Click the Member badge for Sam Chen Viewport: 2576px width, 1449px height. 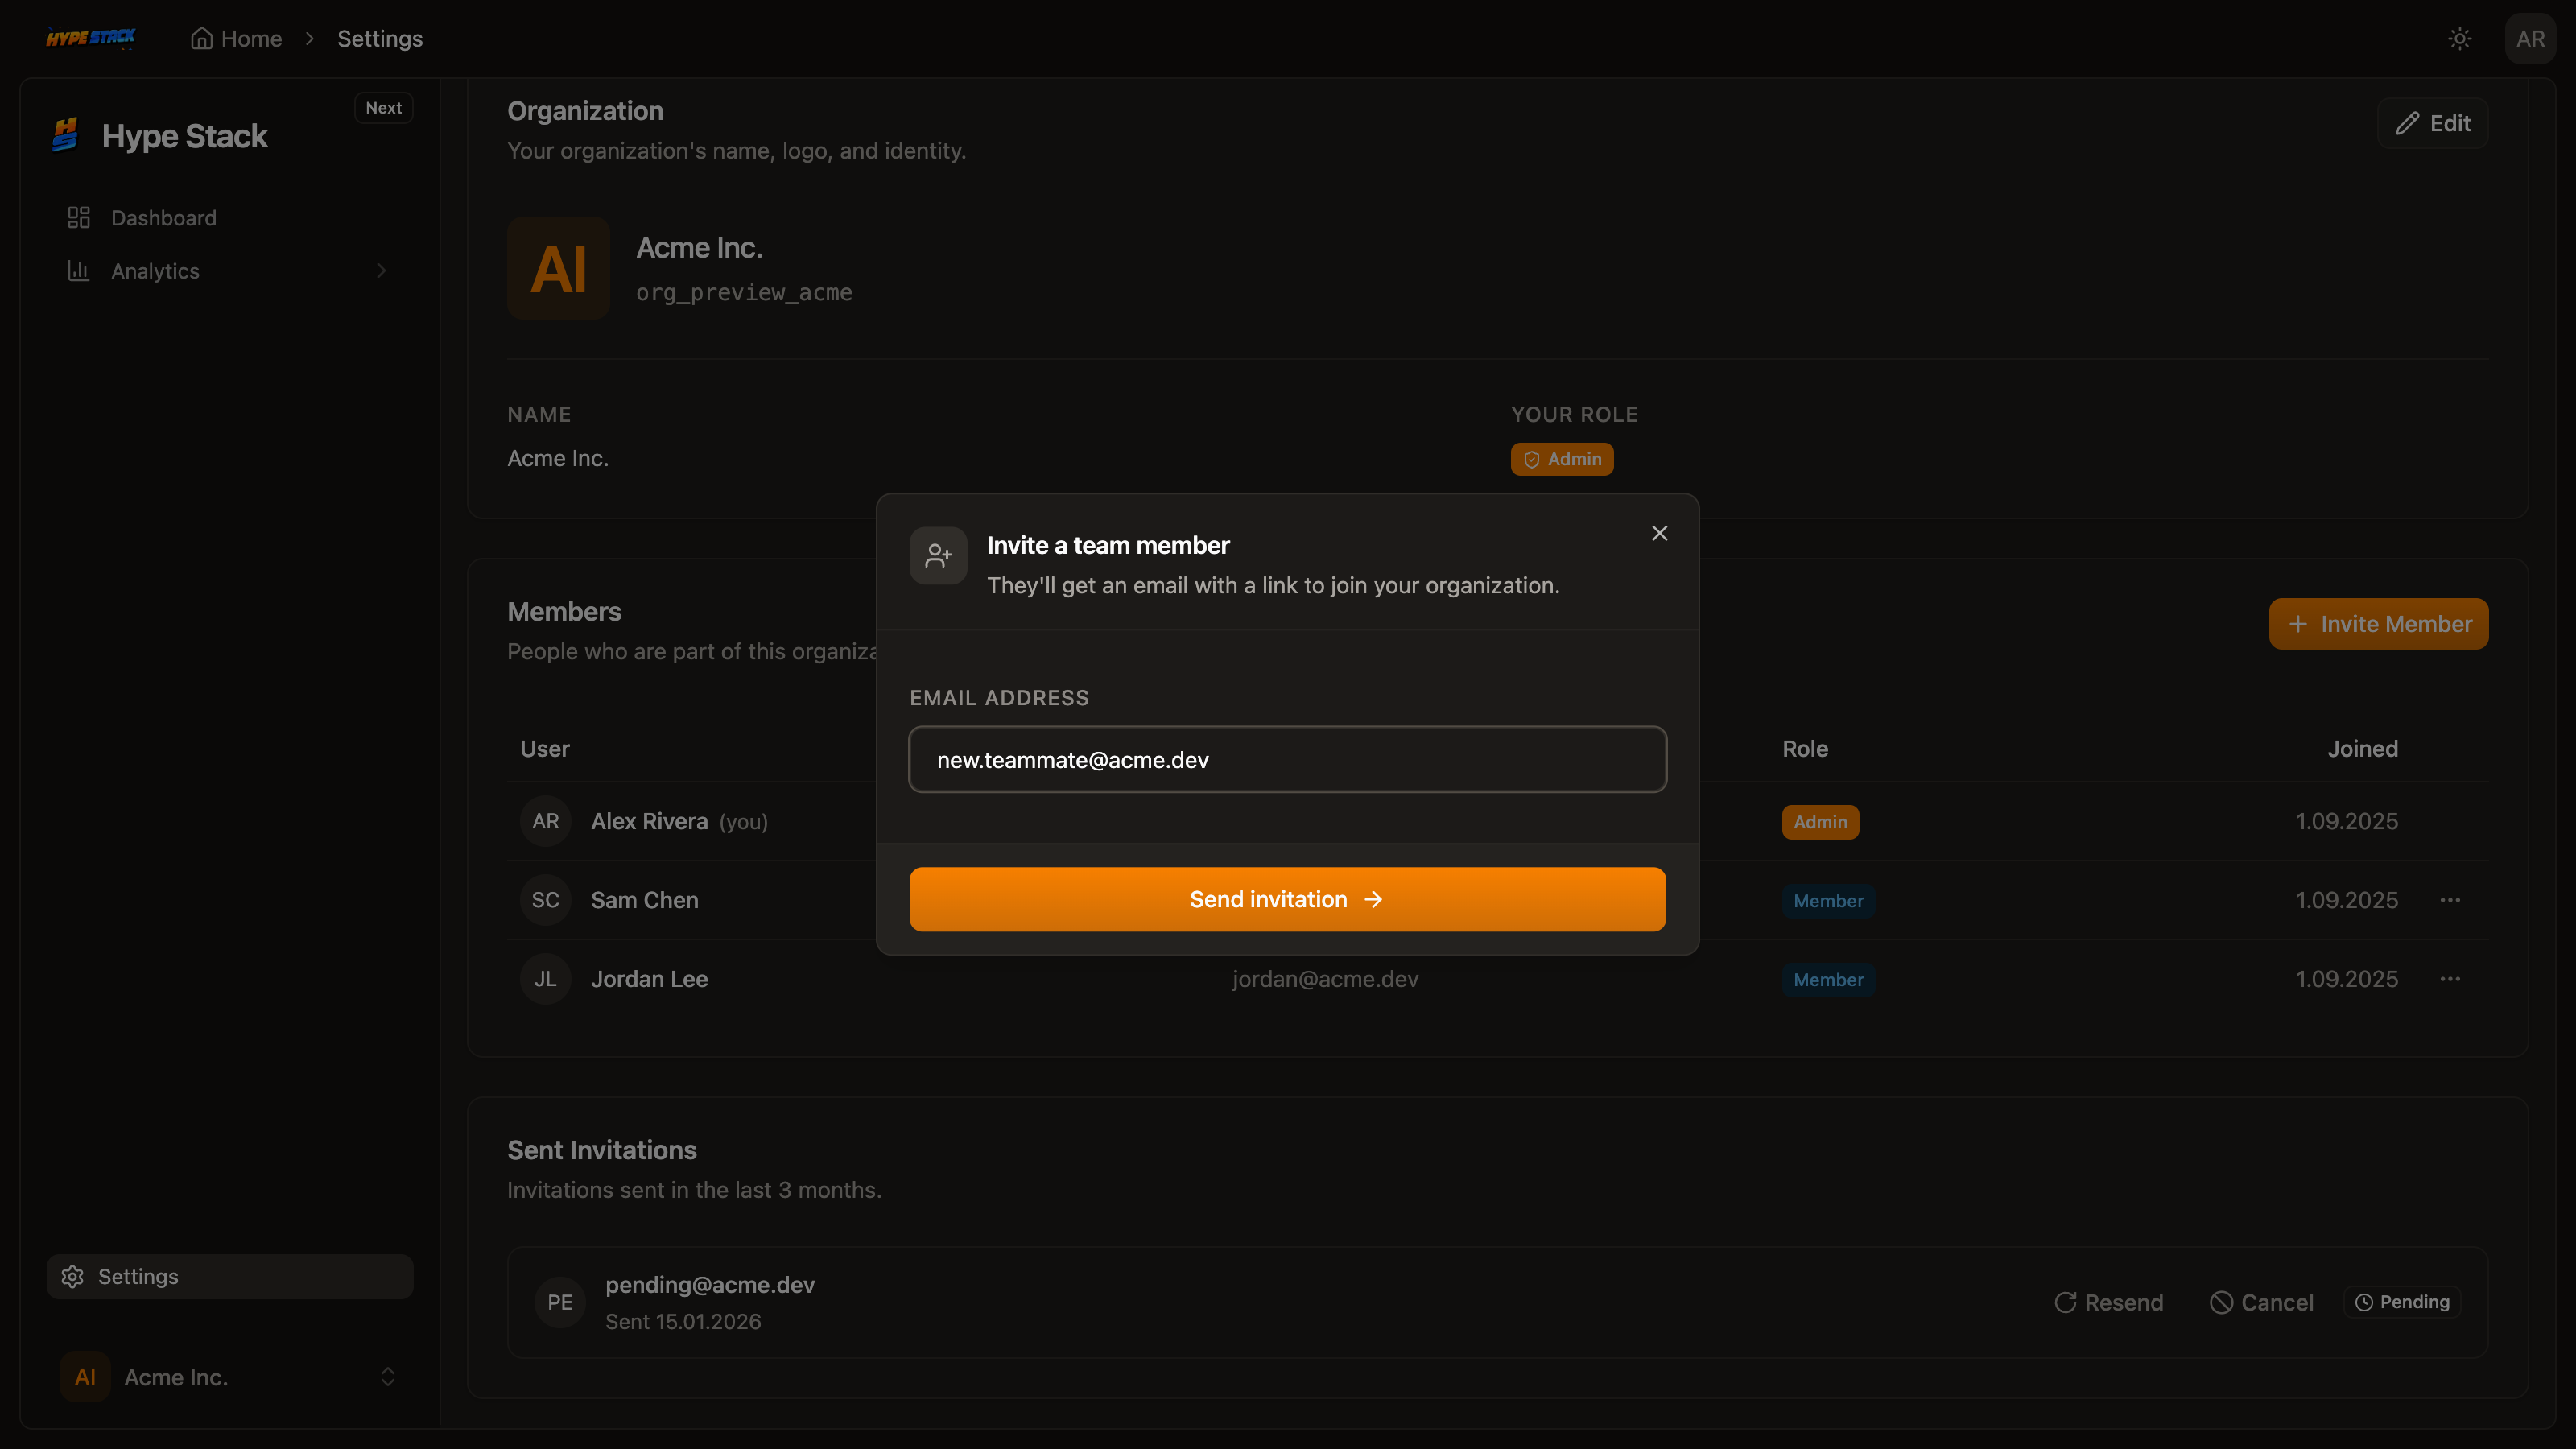(x=1828, y=900)
